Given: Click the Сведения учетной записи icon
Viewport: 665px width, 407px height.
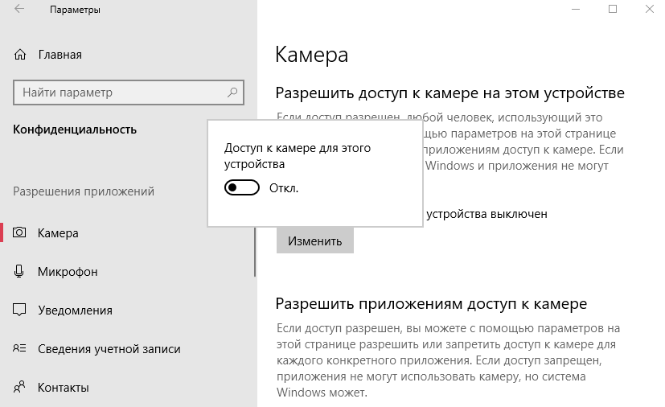Looking at the screenshot, I should (x=20, y=349).
